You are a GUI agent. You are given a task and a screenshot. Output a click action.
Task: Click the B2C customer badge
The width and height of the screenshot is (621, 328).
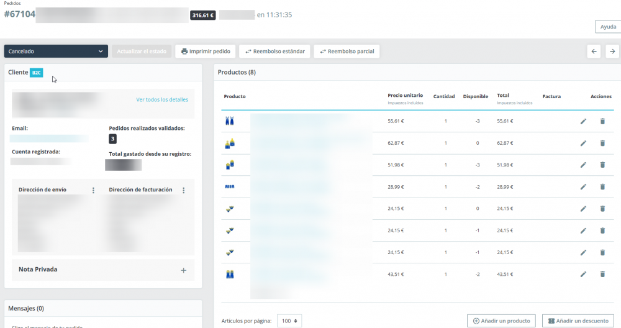(x=37, y=73)
